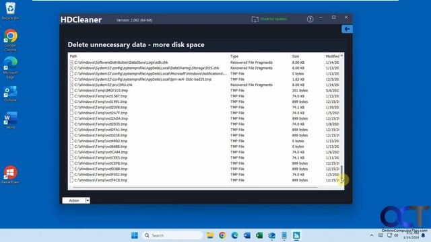
Task: Sort list by Path column header
Action: coord(73,56)
